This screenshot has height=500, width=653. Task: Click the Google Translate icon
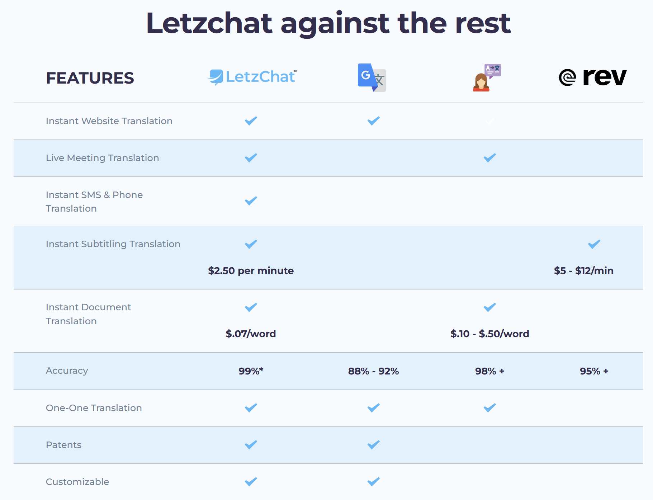pyautogui.click(x=372, y=77)
